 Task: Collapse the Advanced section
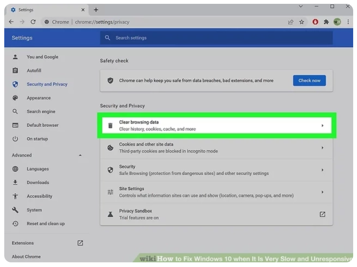80,155
